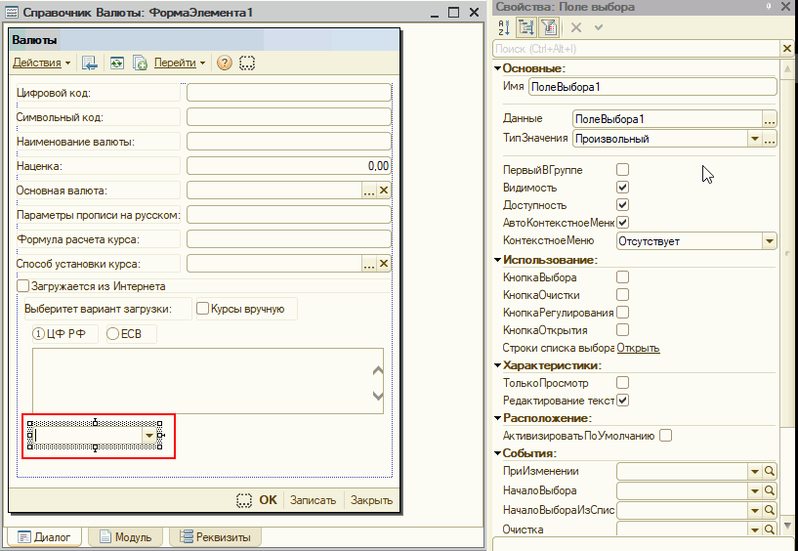Click the help question mark icon
798x551 pixels.
225,63
